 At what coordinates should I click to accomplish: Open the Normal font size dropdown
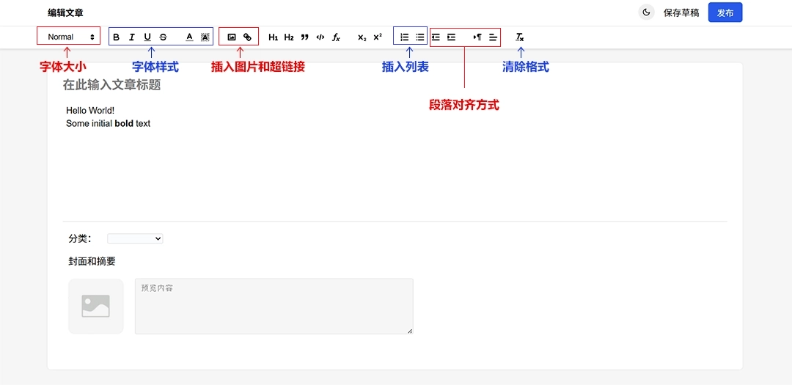70,37
